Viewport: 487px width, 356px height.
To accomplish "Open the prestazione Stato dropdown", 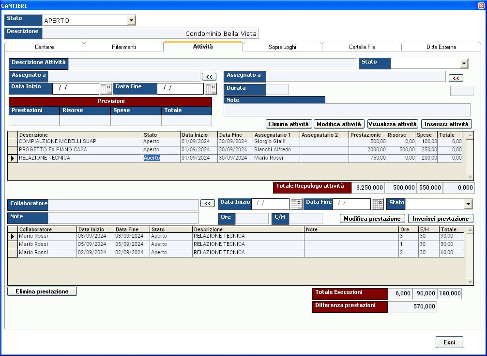I will tap(468, 204).
